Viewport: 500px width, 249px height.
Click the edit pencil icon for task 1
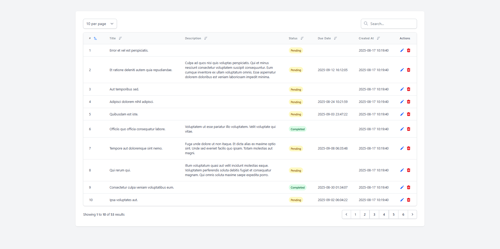tap(402, 50)
